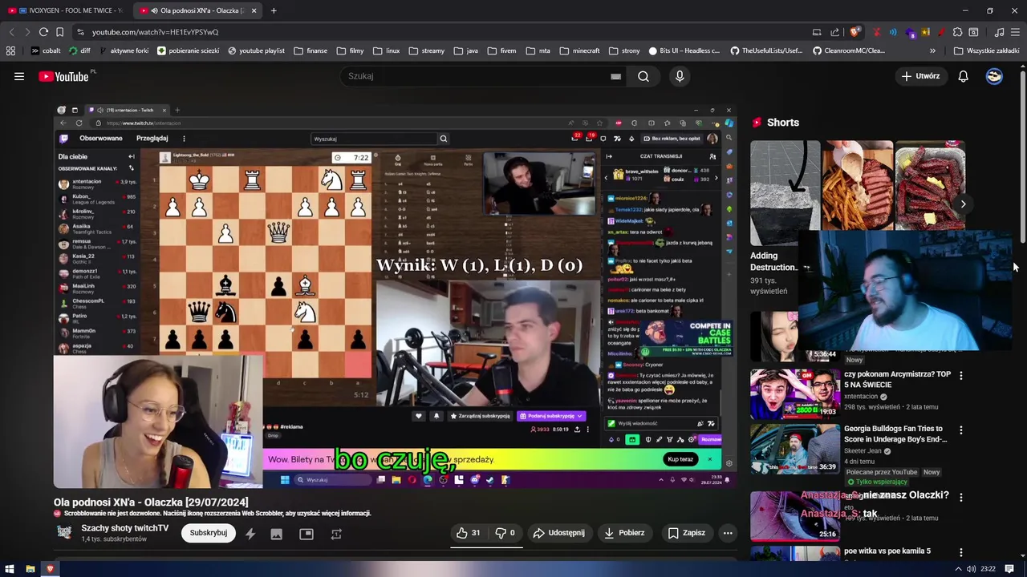Open options menu for czy pokonam Arcymistrza video
Viewport: 1027px width, 577px height.
click(x=961, y=375)
